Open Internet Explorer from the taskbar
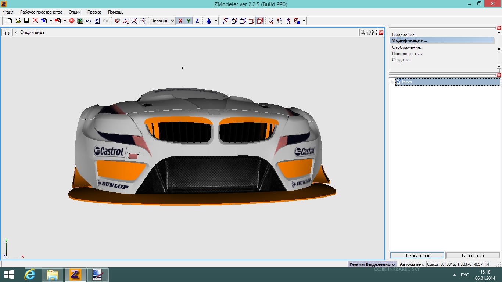This screenshot has width=502, height=282. [30, 274]
